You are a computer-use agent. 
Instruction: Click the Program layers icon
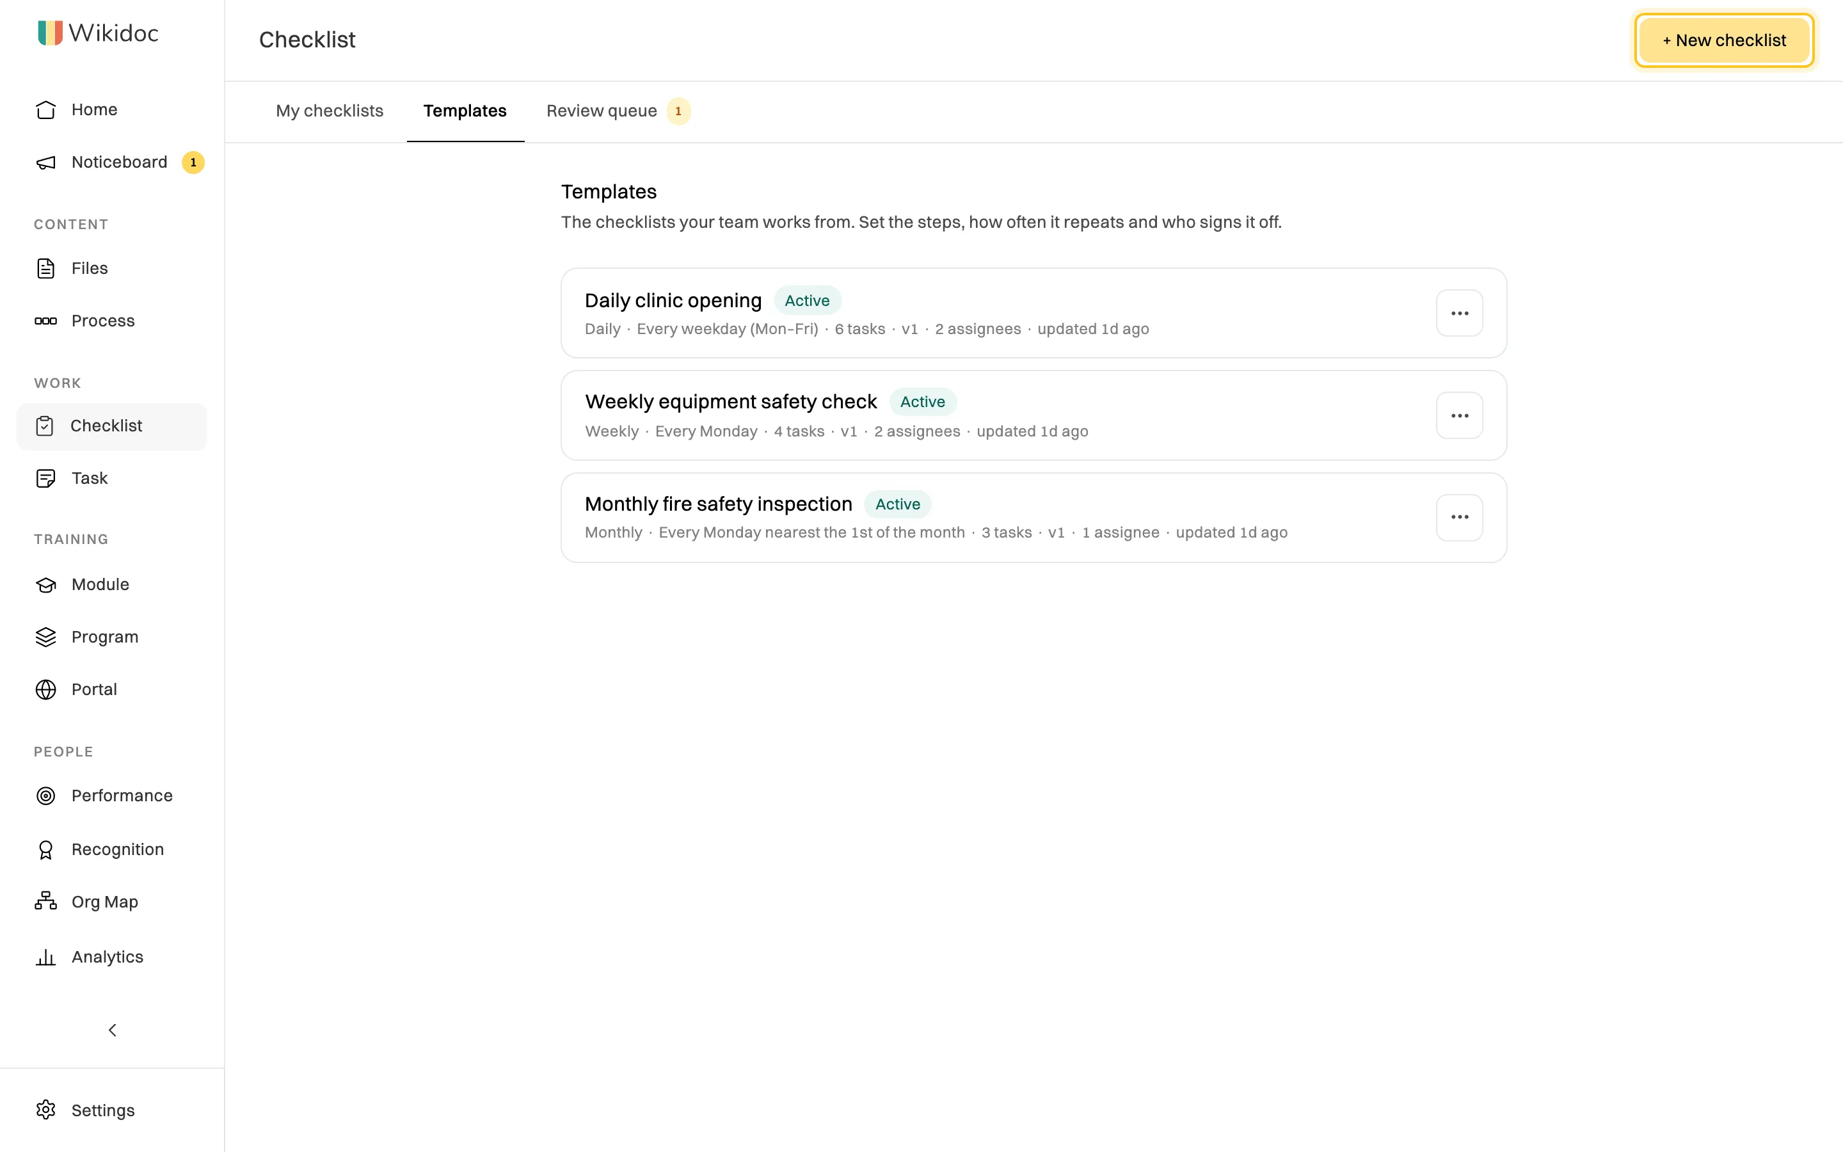(45, 637)
